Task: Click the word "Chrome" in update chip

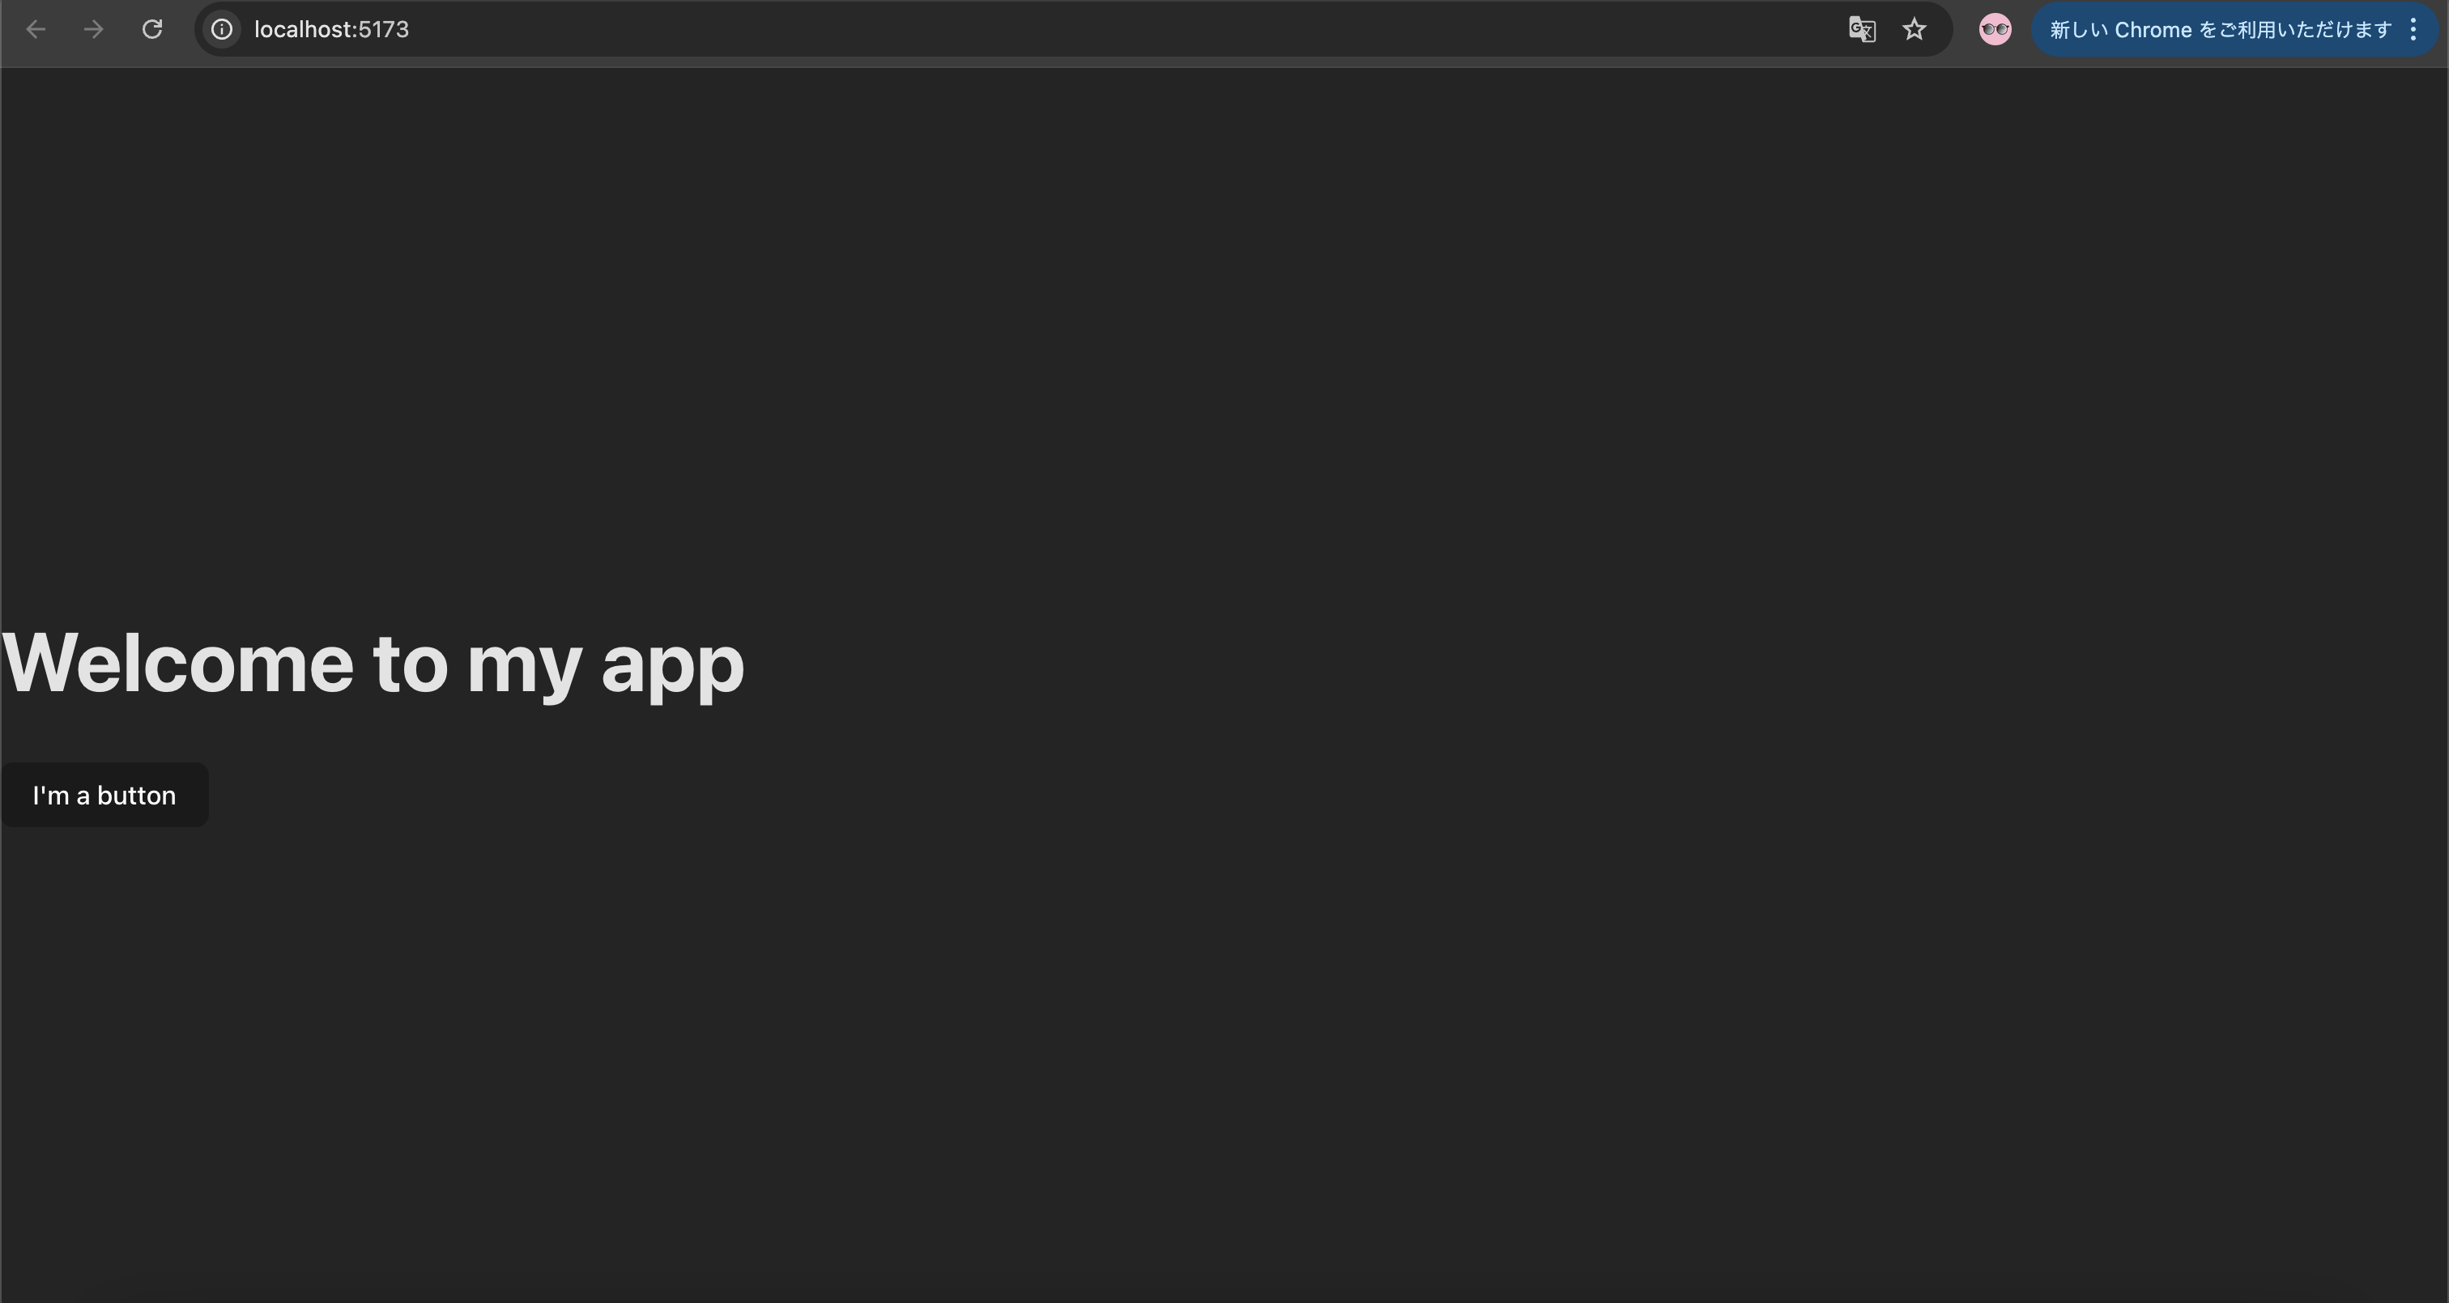Action: [2153, 29]
